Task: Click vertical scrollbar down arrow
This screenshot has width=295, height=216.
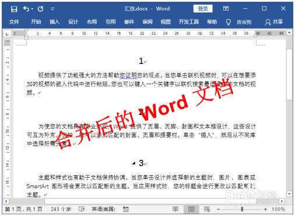Action: 289,194
